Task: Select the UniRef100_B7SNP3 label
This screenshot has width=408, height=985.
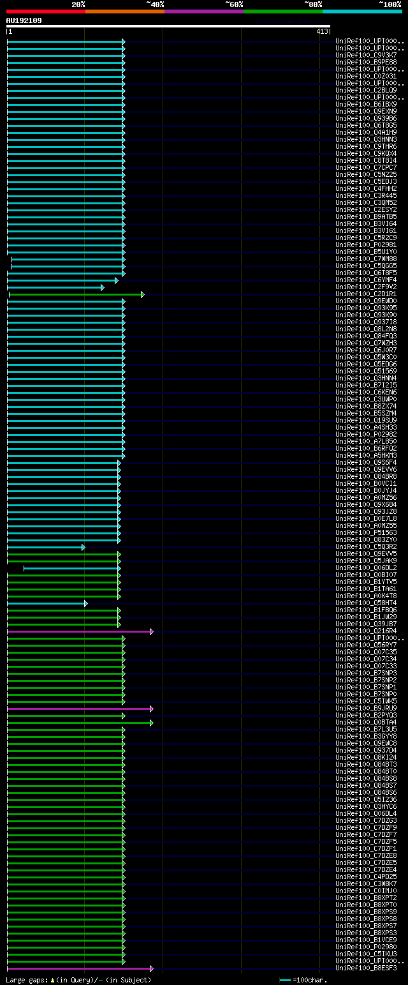Action: (366, 673)
